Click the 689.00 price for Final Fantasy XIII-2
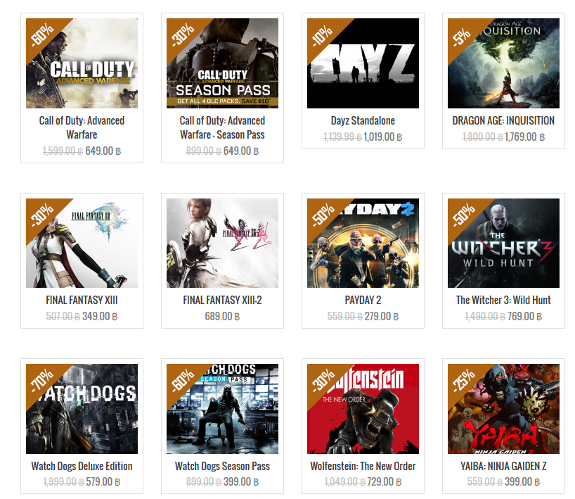575x499 pixels. [x=222, y=316]
